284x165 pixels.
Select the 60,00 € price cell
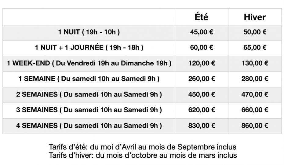point(201,48)
